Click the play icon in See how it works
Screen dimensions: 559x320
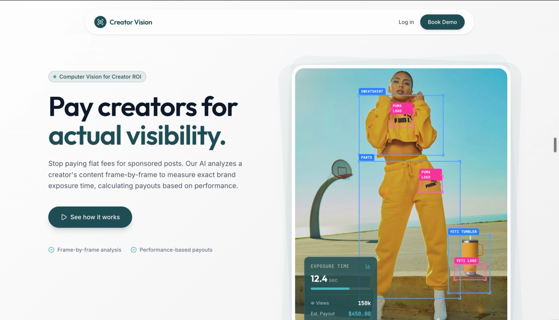click(x=64, y=217)
